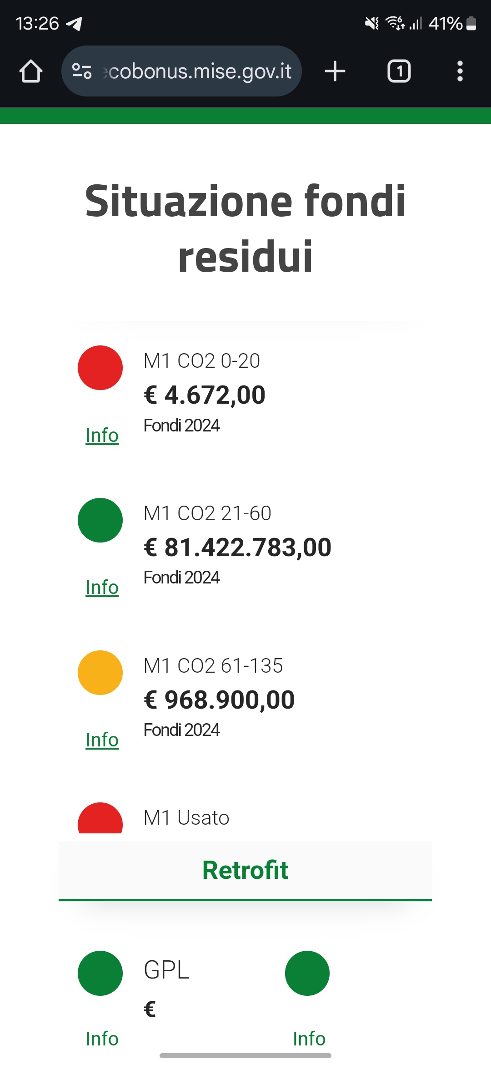491x1065 pixels.
Task: Tap the M1 Usato entry
Action: pyautogui.click(x=186, y=818)
